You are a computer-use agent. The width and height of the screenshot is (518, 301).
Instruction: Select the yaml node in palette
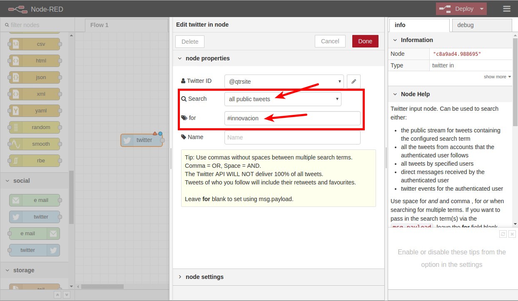(x=35, y=111)
